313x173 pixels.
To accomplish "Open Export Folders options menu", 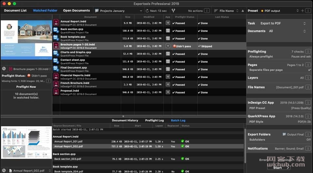I will click(308, 134).
